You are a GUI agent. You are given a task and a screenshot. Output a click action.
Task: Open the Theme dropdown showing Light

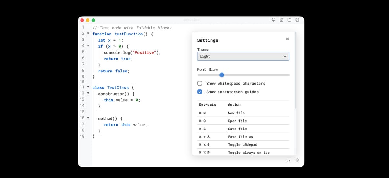[243, 56]
